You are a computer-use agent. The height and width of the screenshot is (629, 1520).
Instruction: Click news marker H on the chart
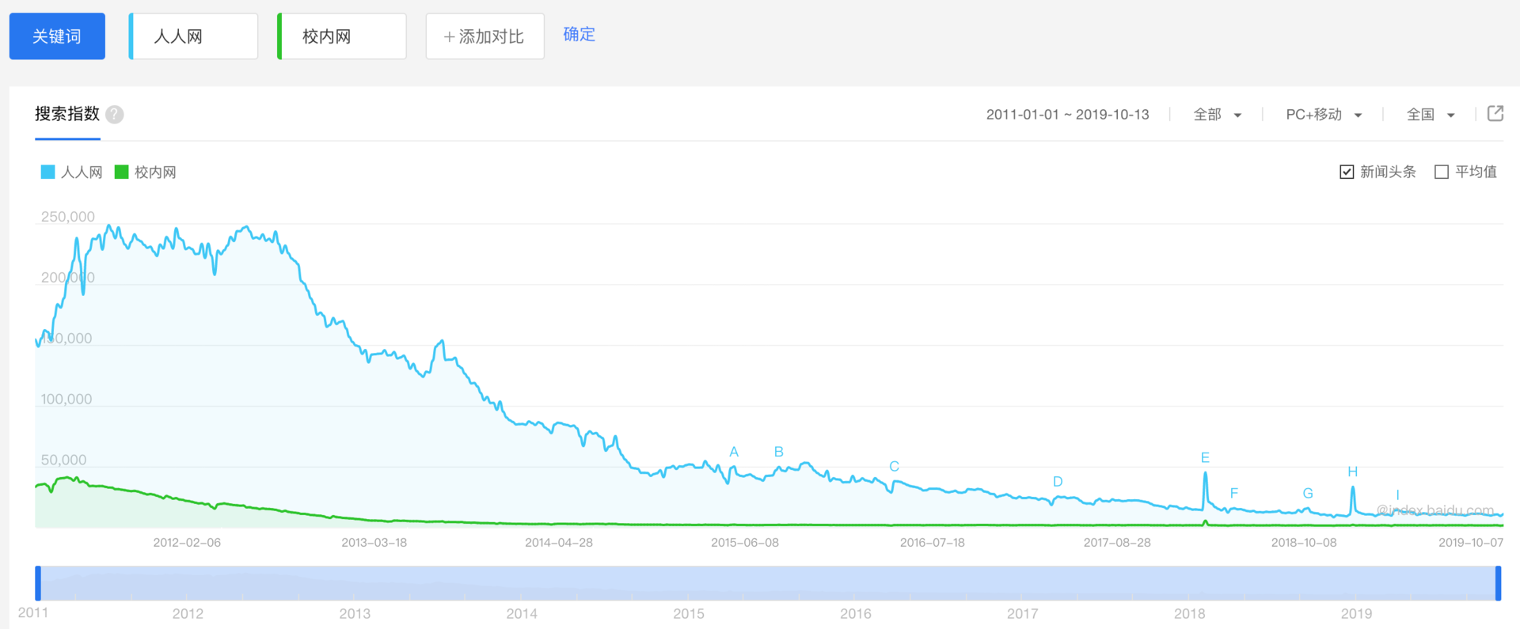pos(1352,472)
